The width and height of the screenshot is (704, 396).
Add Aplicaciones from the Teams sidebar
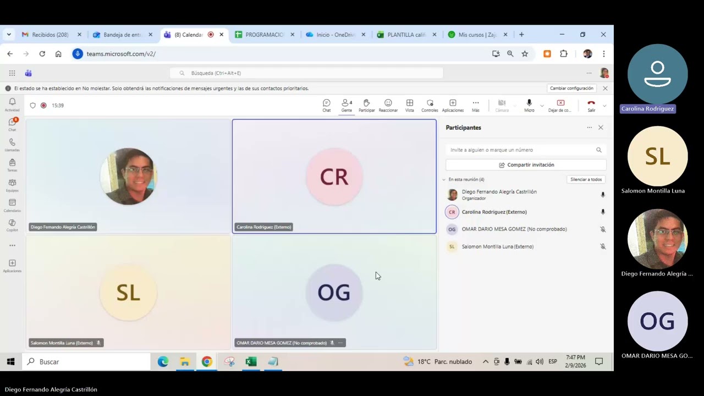(12, 266)
